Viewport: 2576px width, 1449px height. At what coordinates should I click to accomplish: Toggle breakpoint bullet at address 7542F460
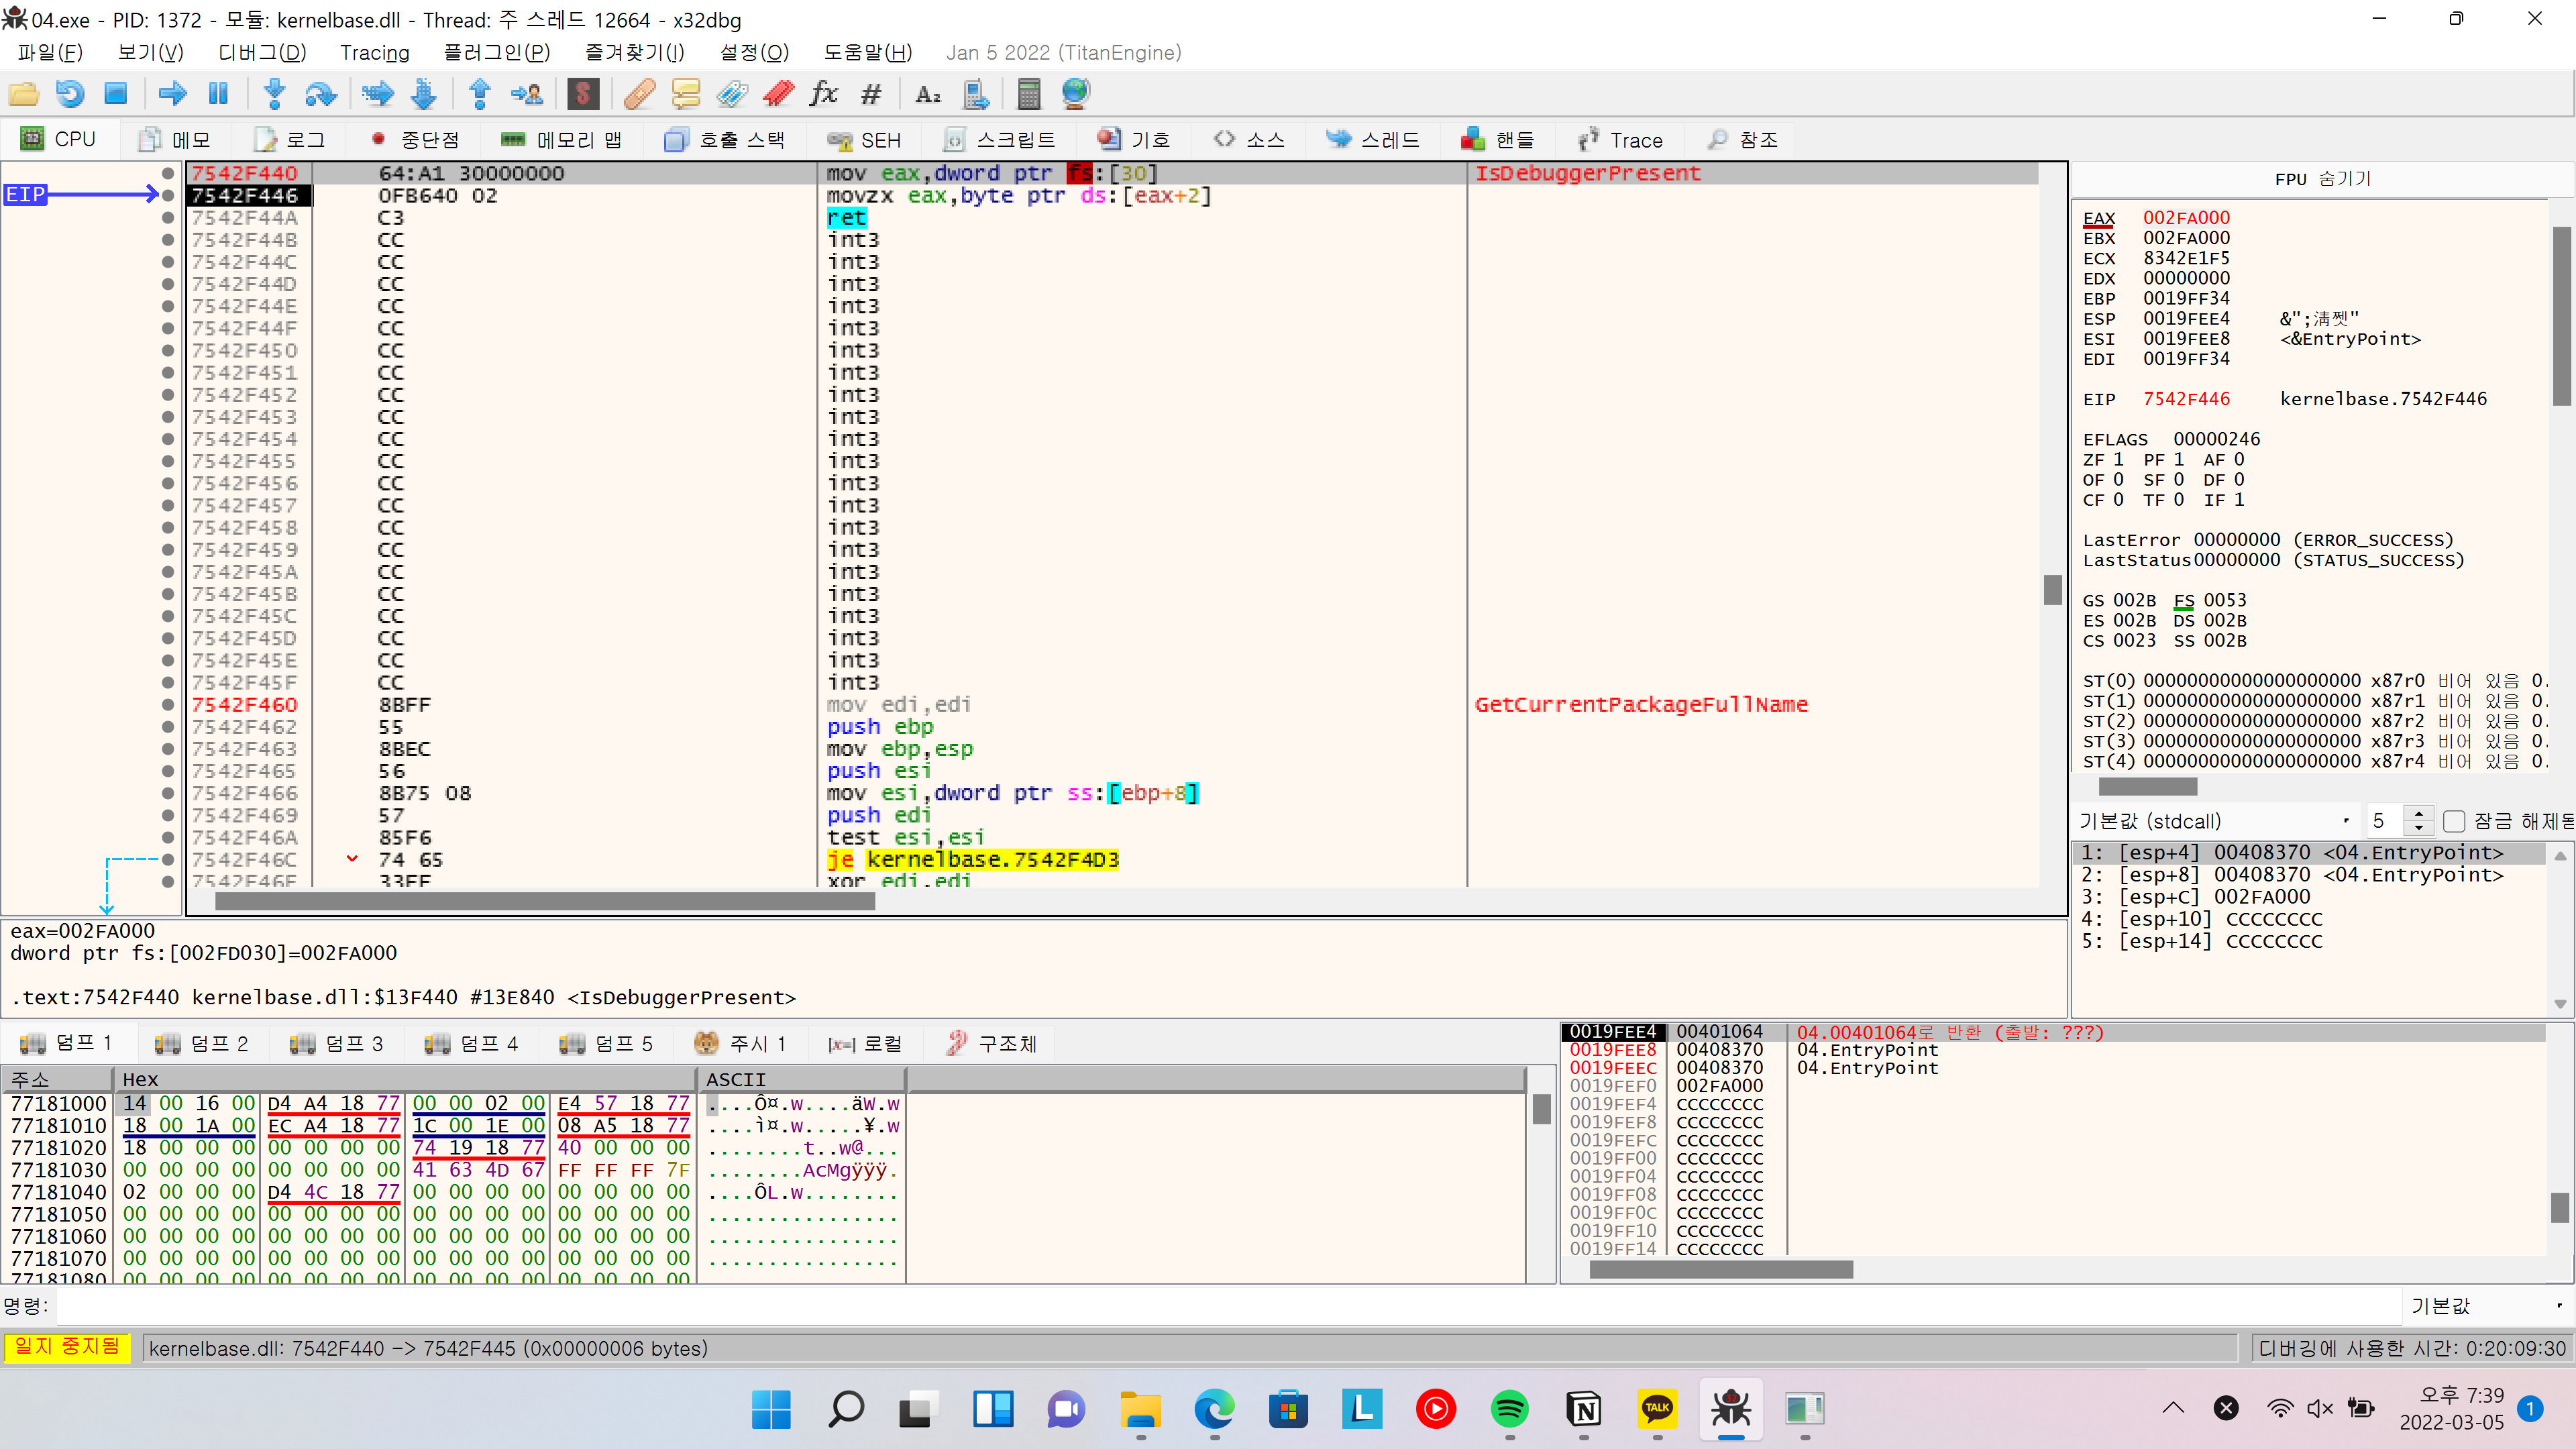click(x=168, y=704)
